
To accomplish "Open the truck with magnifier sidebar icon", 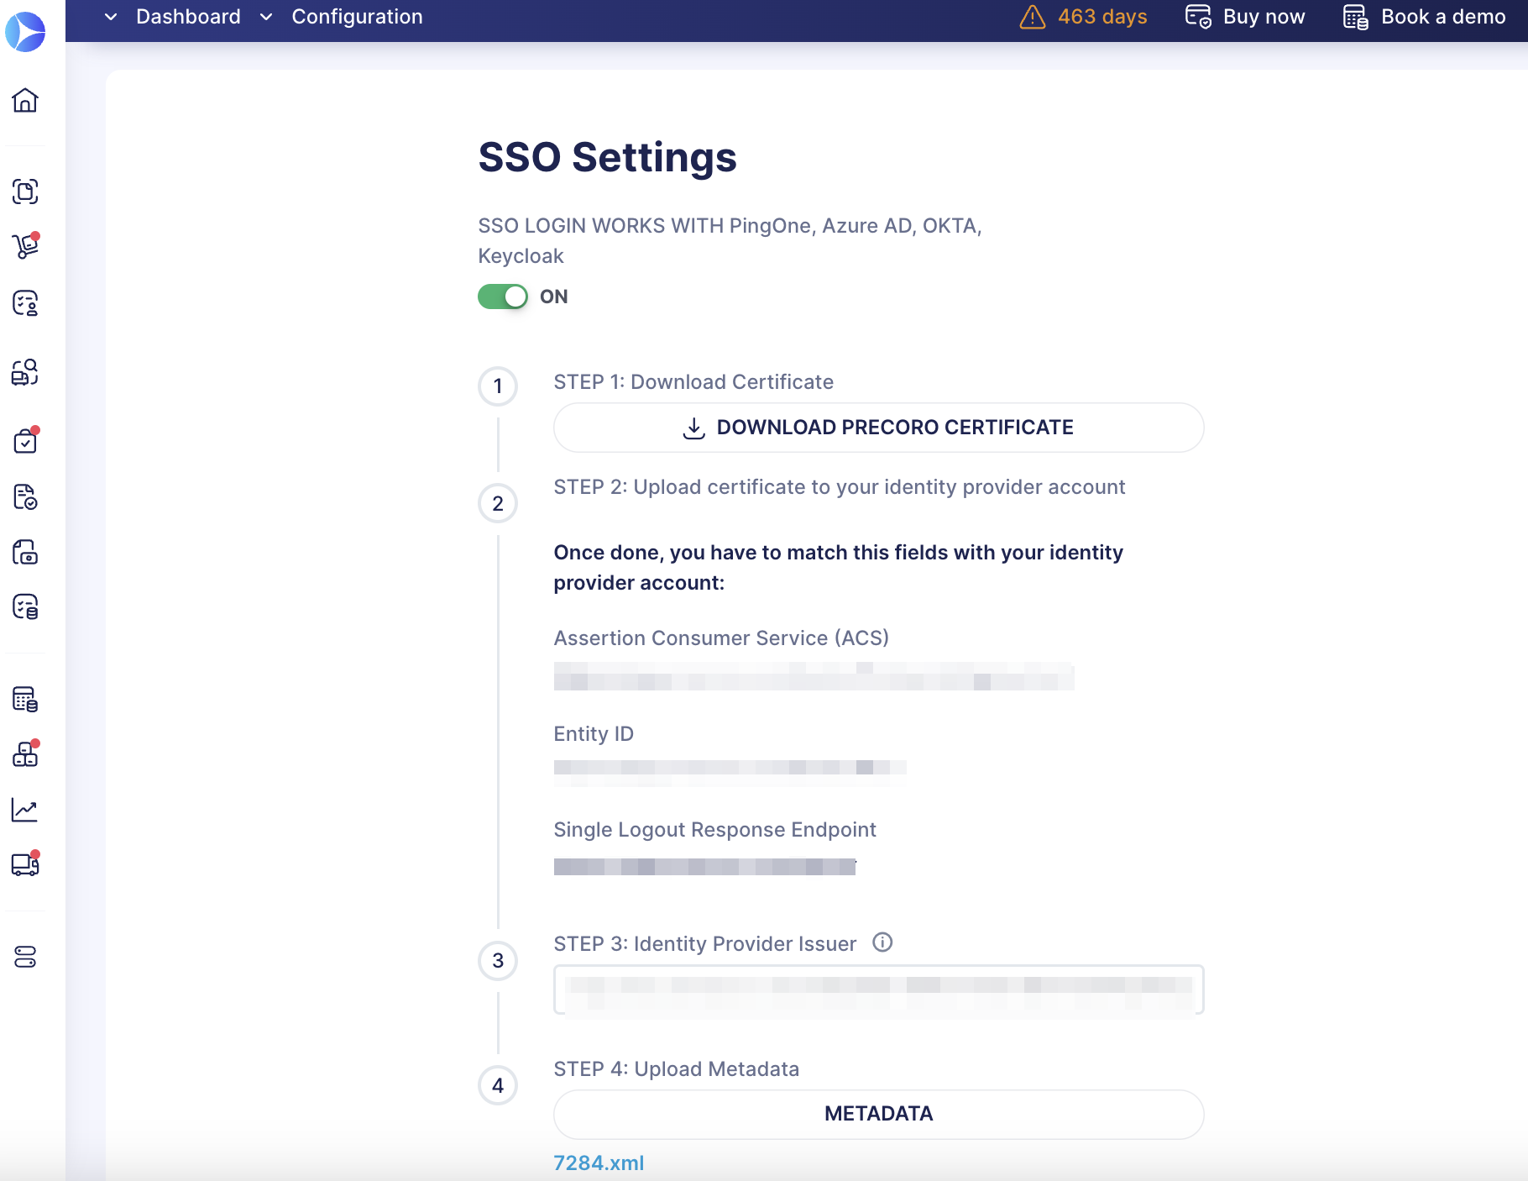I will [25, 372].
